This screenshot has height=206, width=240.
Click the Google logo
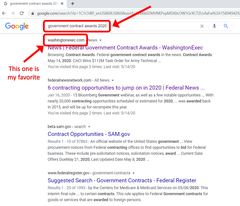(17, 26)
